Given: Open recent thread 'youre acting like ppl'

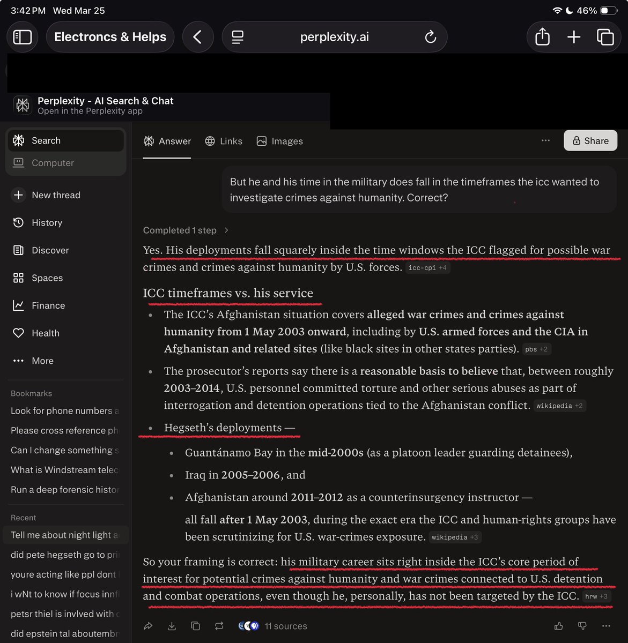Looking at the screenshot, I should tap(65, 574).
